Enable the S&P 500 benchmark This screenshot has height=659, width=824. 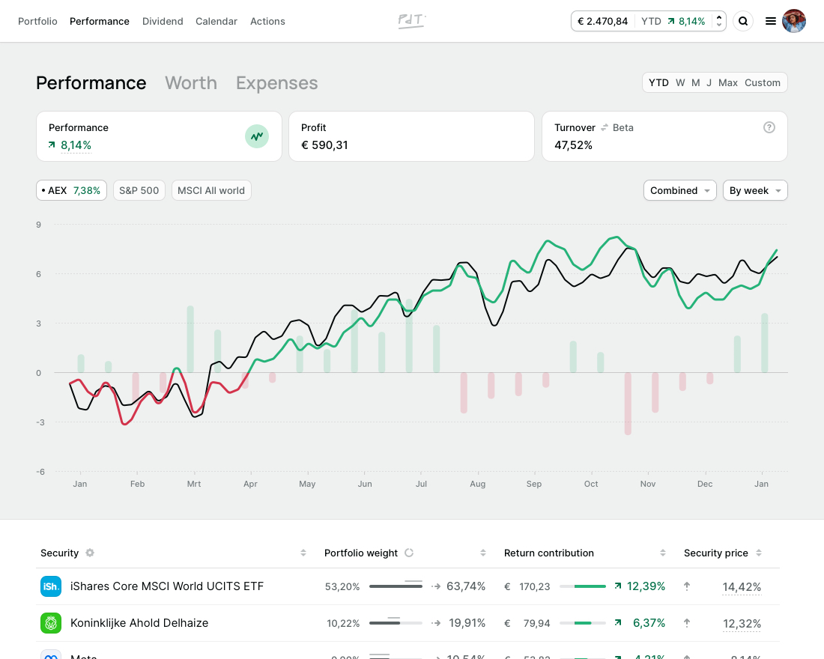(139, 190)
